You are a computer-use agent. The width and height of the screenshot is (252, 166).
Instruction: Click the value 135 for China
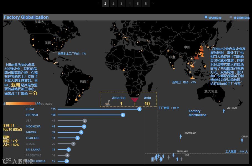tap(53, 109)
